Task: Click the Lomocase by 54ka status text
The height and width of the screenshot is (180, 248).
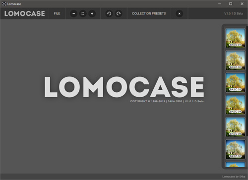Action: pos(234,177)
